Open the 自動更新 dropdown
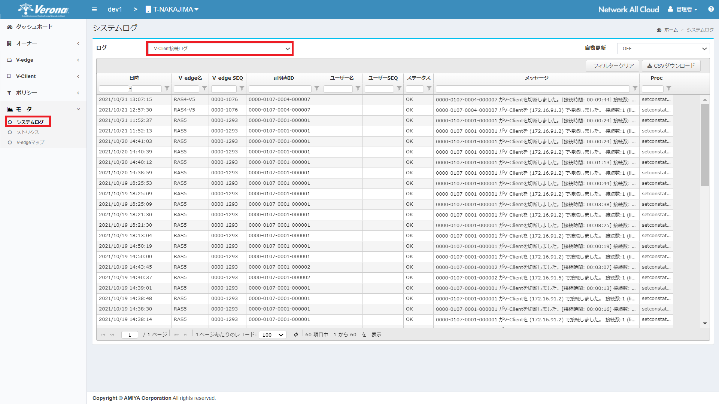 click(x=663, y=49)
